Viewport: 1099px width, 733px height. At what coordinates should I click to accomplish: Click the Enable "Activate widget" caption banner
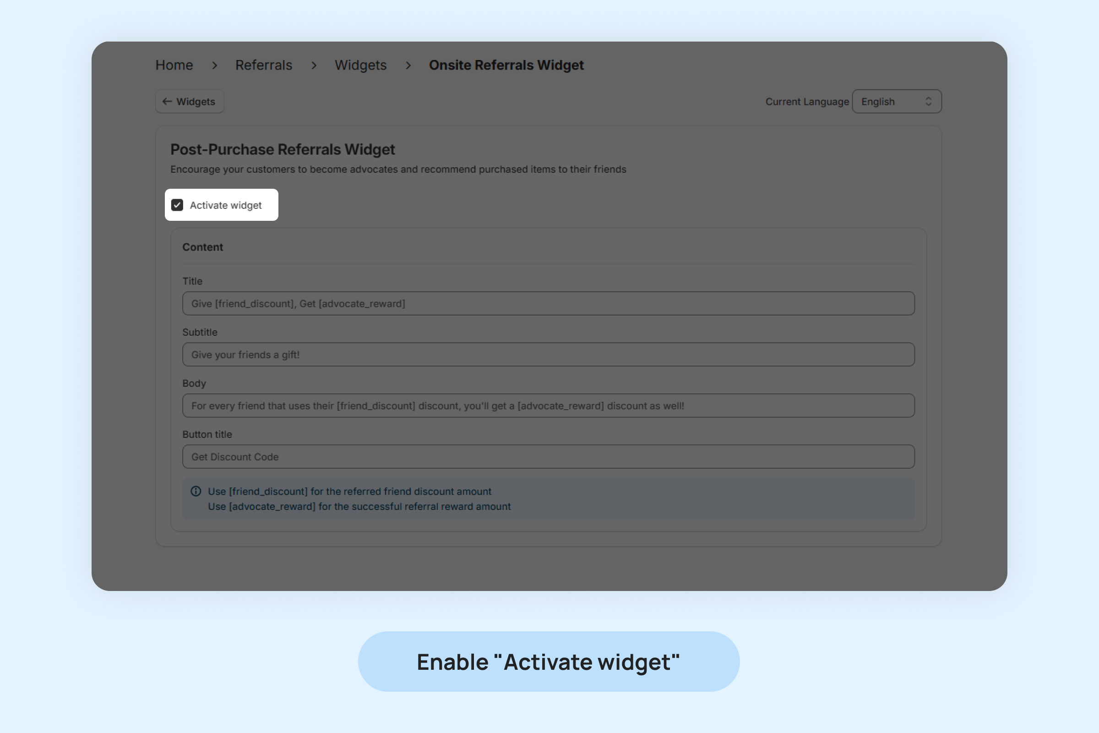(x=549, y=662)
